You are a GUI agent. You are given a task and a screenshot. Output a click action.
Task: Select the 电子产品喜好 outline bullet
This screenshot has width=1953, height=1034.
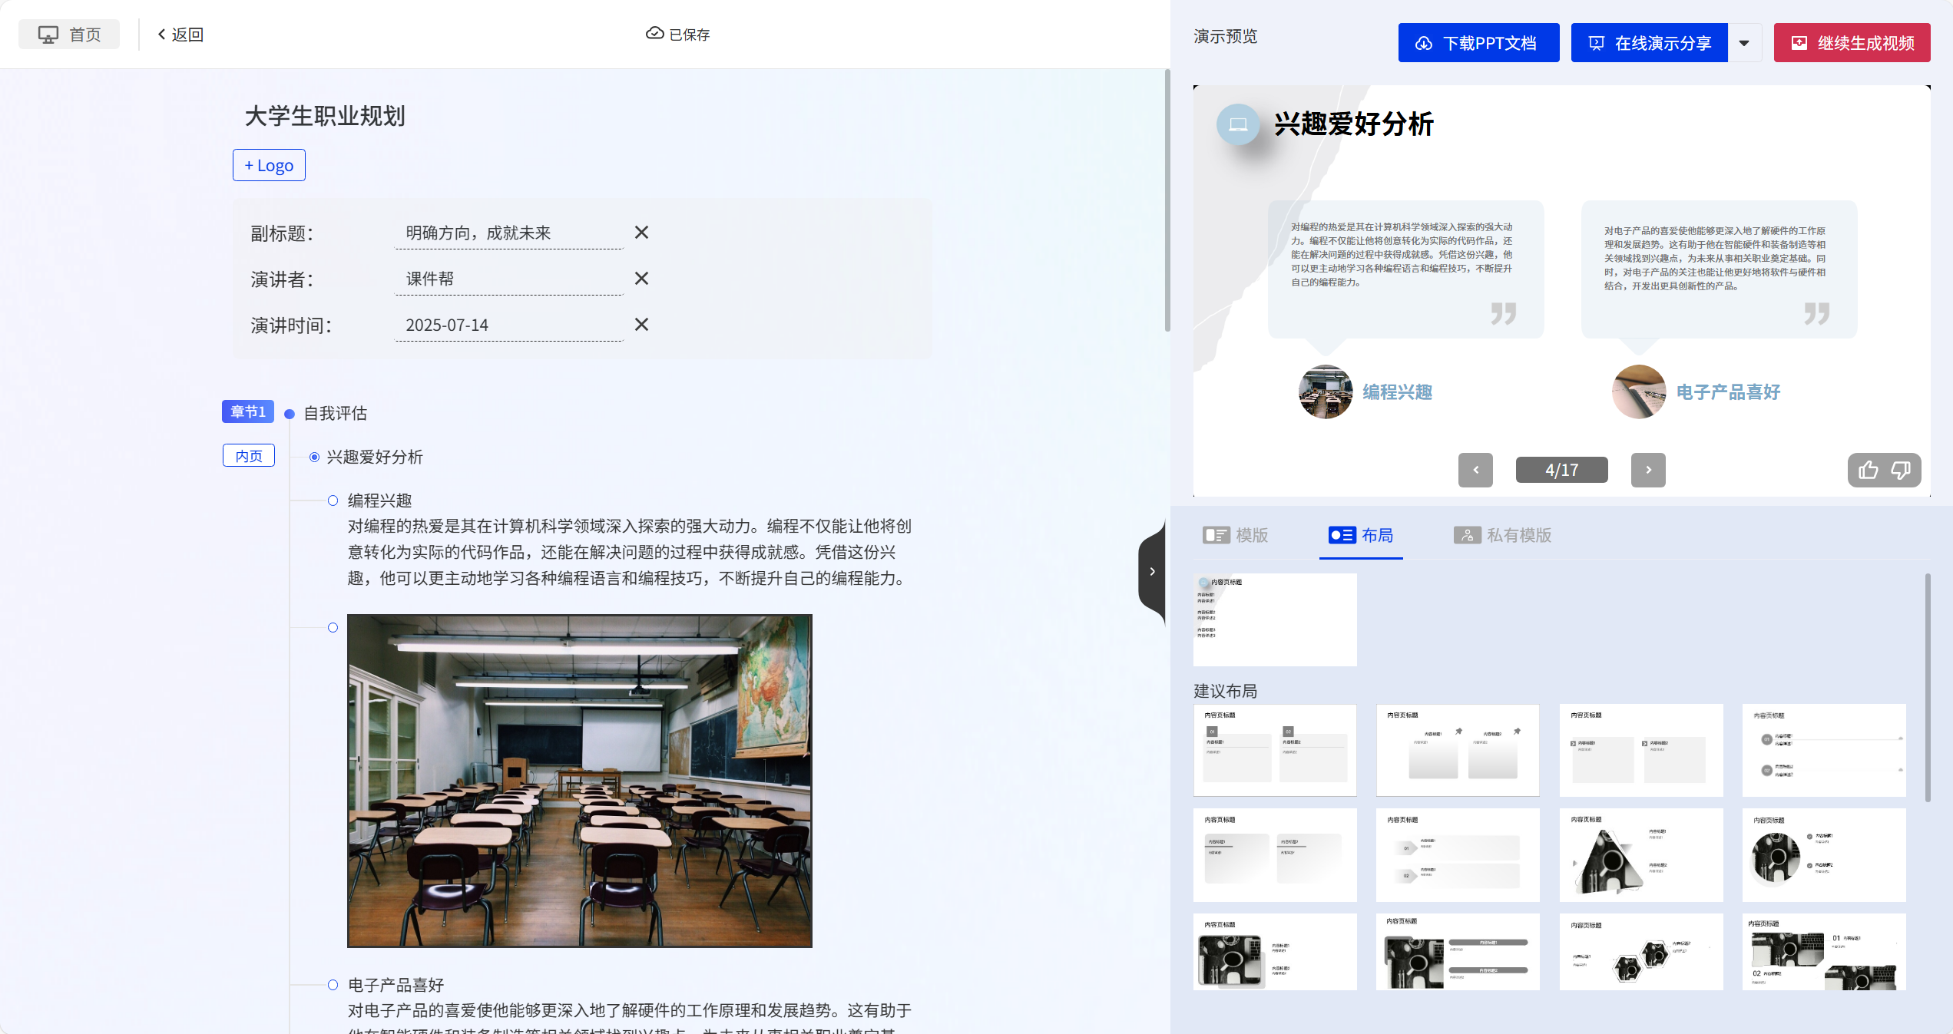coord(333,985)
